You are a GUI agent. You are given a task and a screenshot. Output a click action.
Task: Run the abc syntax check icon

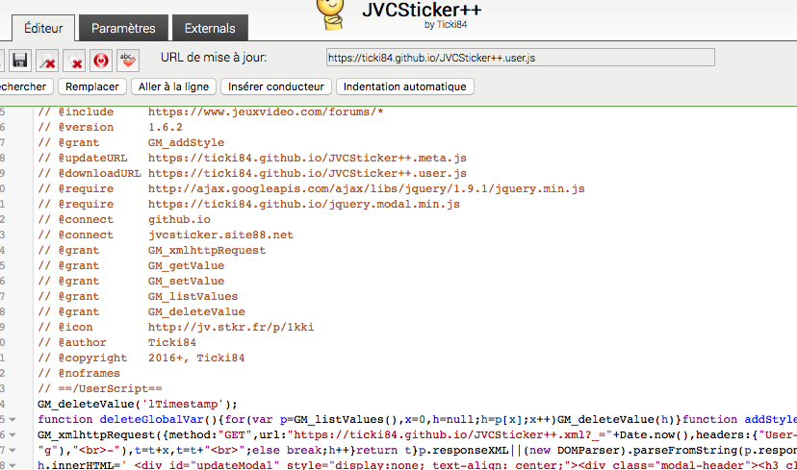[128, 61]
